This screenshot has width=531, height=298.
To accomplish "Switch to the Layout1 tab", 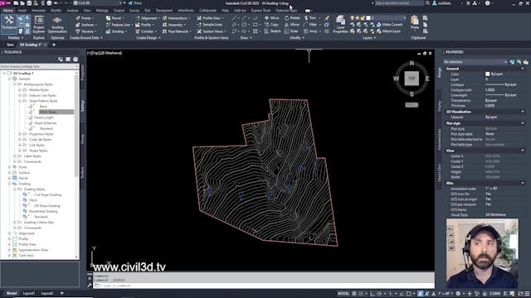I will click(x=29, y=293).
